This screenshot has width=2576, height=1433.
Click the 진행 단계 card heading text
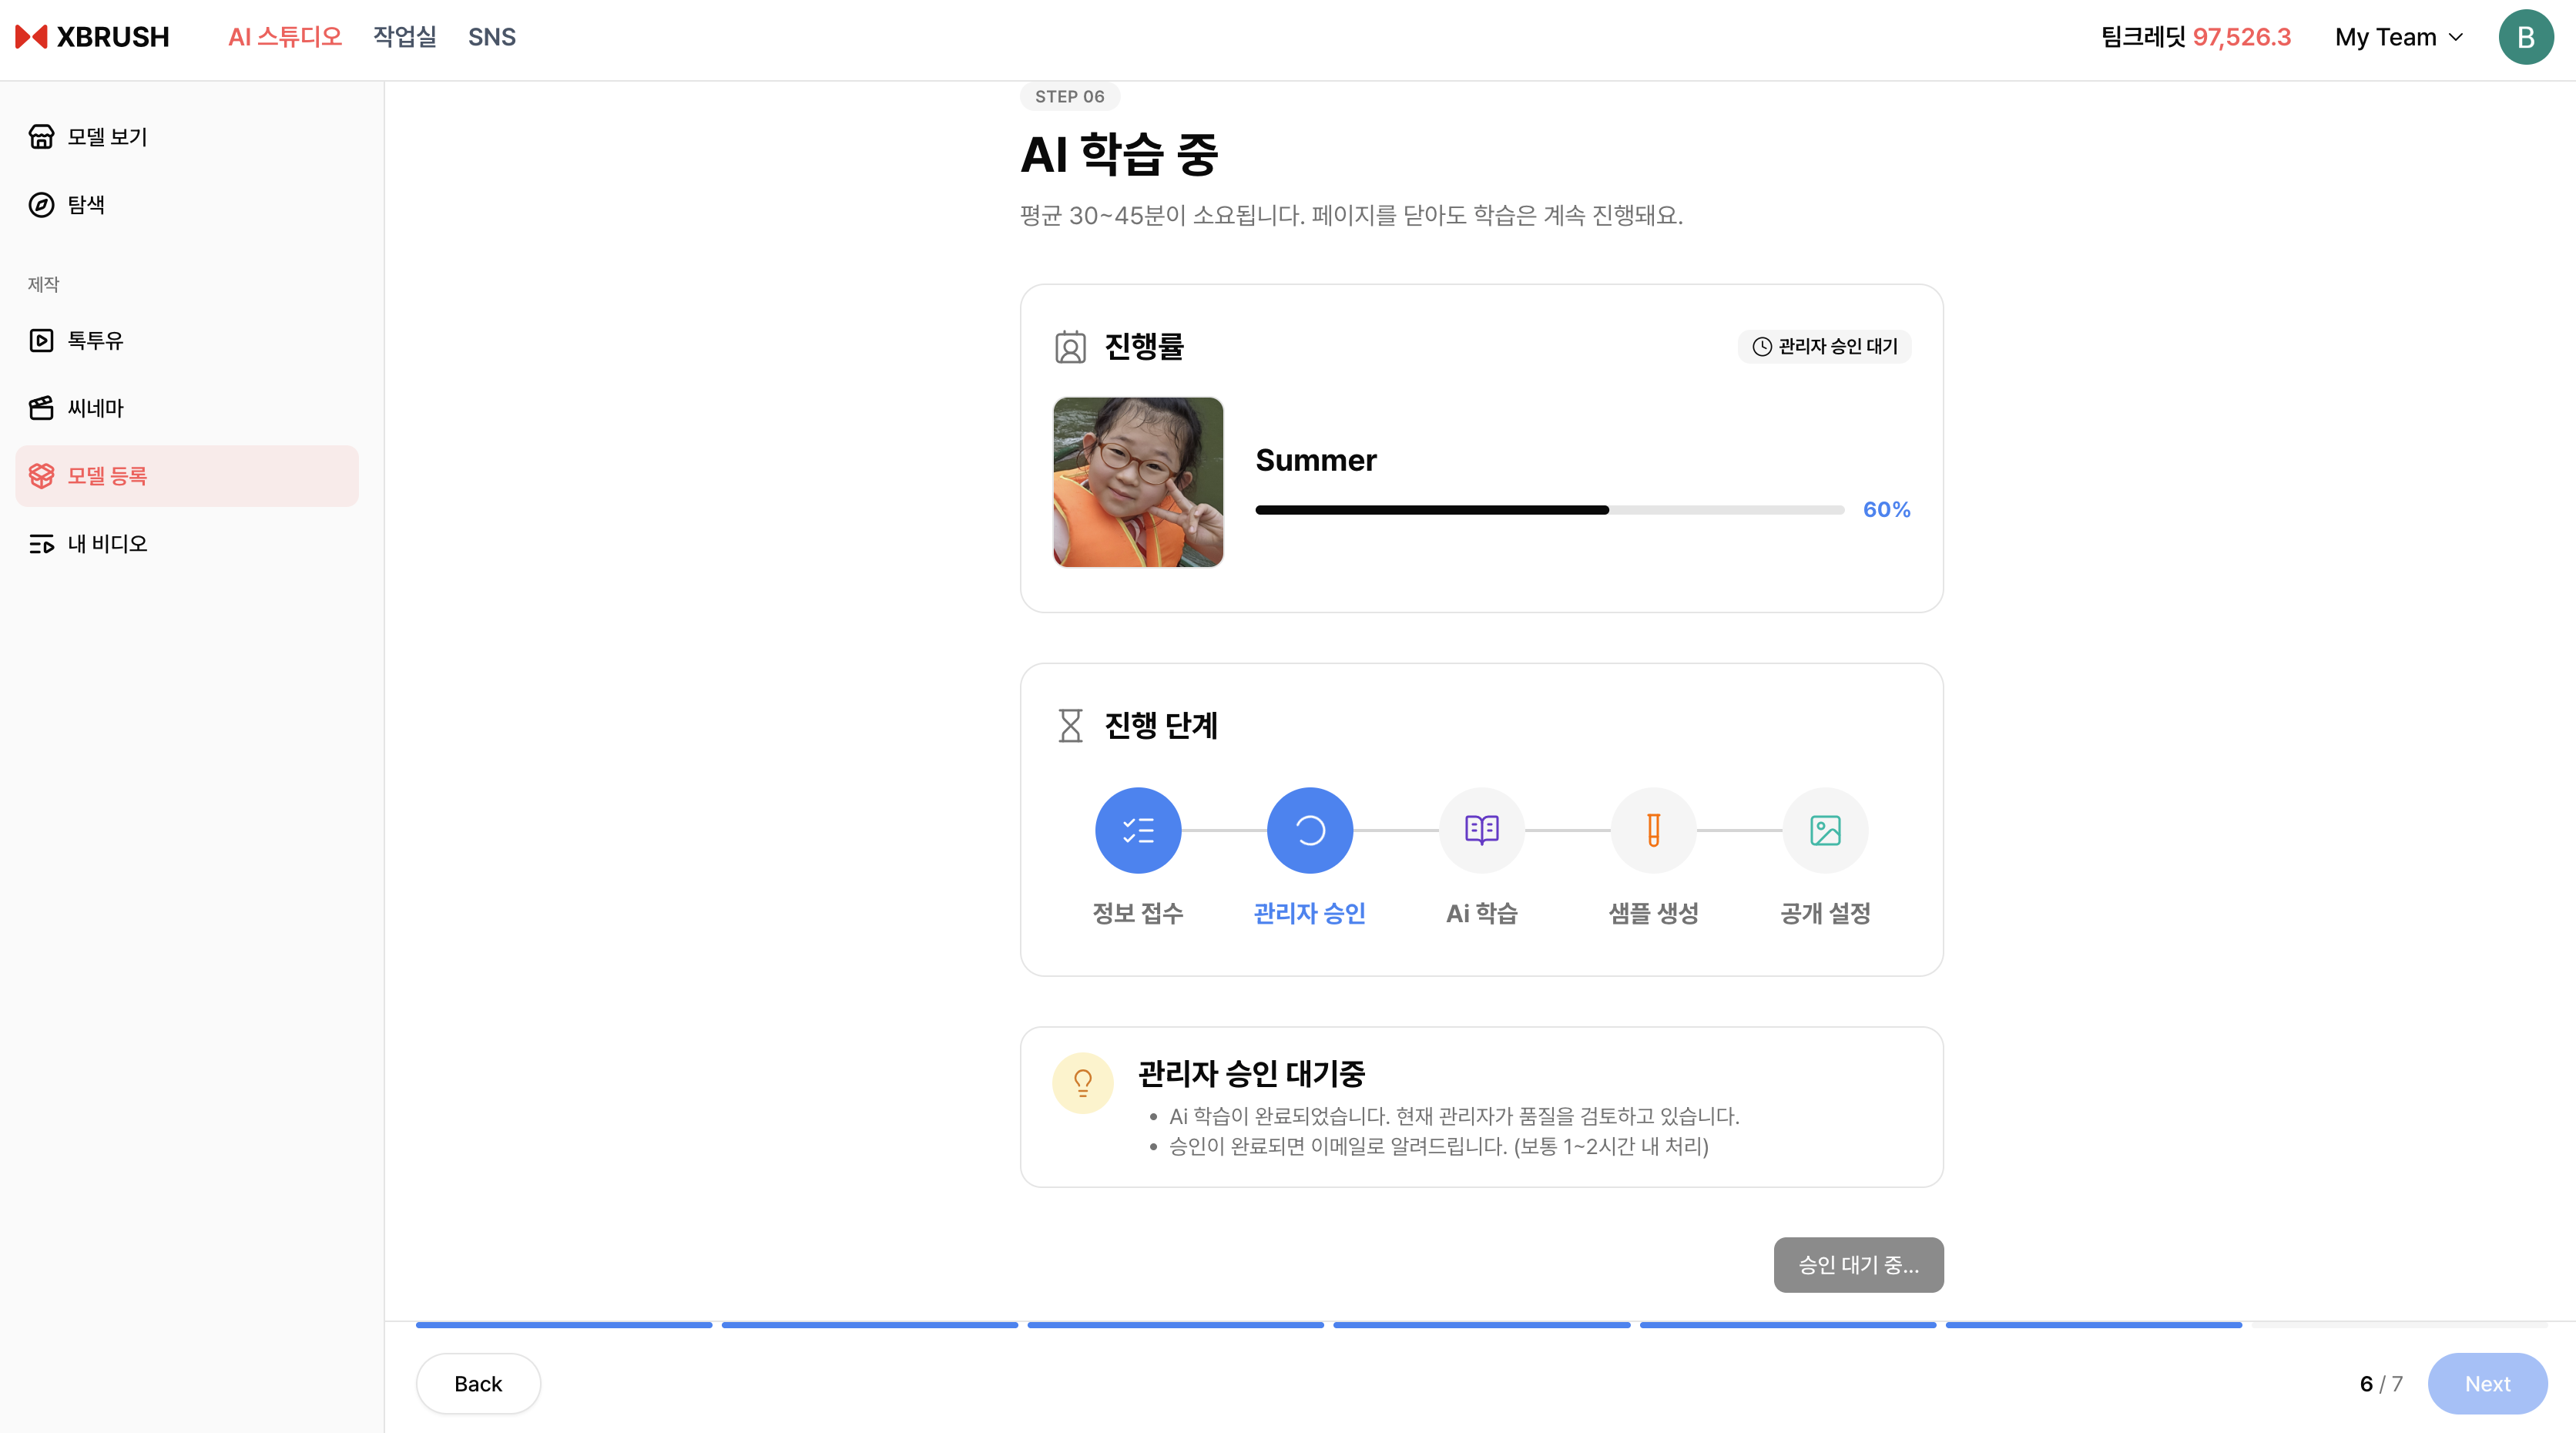(1161, 725)
